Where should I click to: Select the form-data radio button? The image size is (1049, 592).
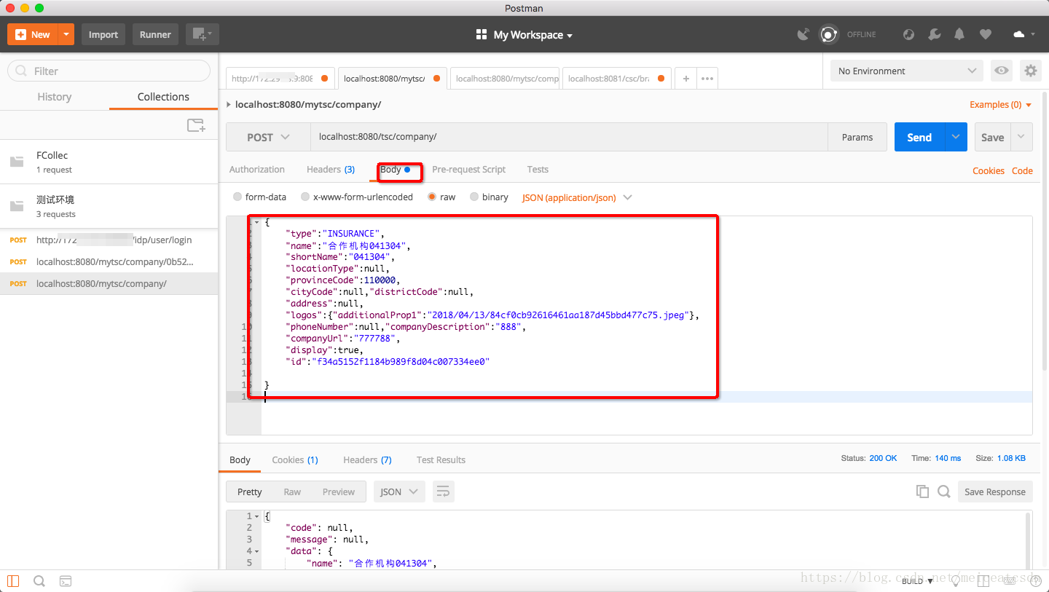pyautogui.click(x=237, y=197)
